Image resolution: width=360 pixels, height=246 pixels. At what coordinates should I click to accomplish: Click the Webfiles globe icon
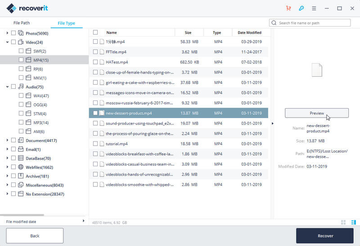pos(21,167)
